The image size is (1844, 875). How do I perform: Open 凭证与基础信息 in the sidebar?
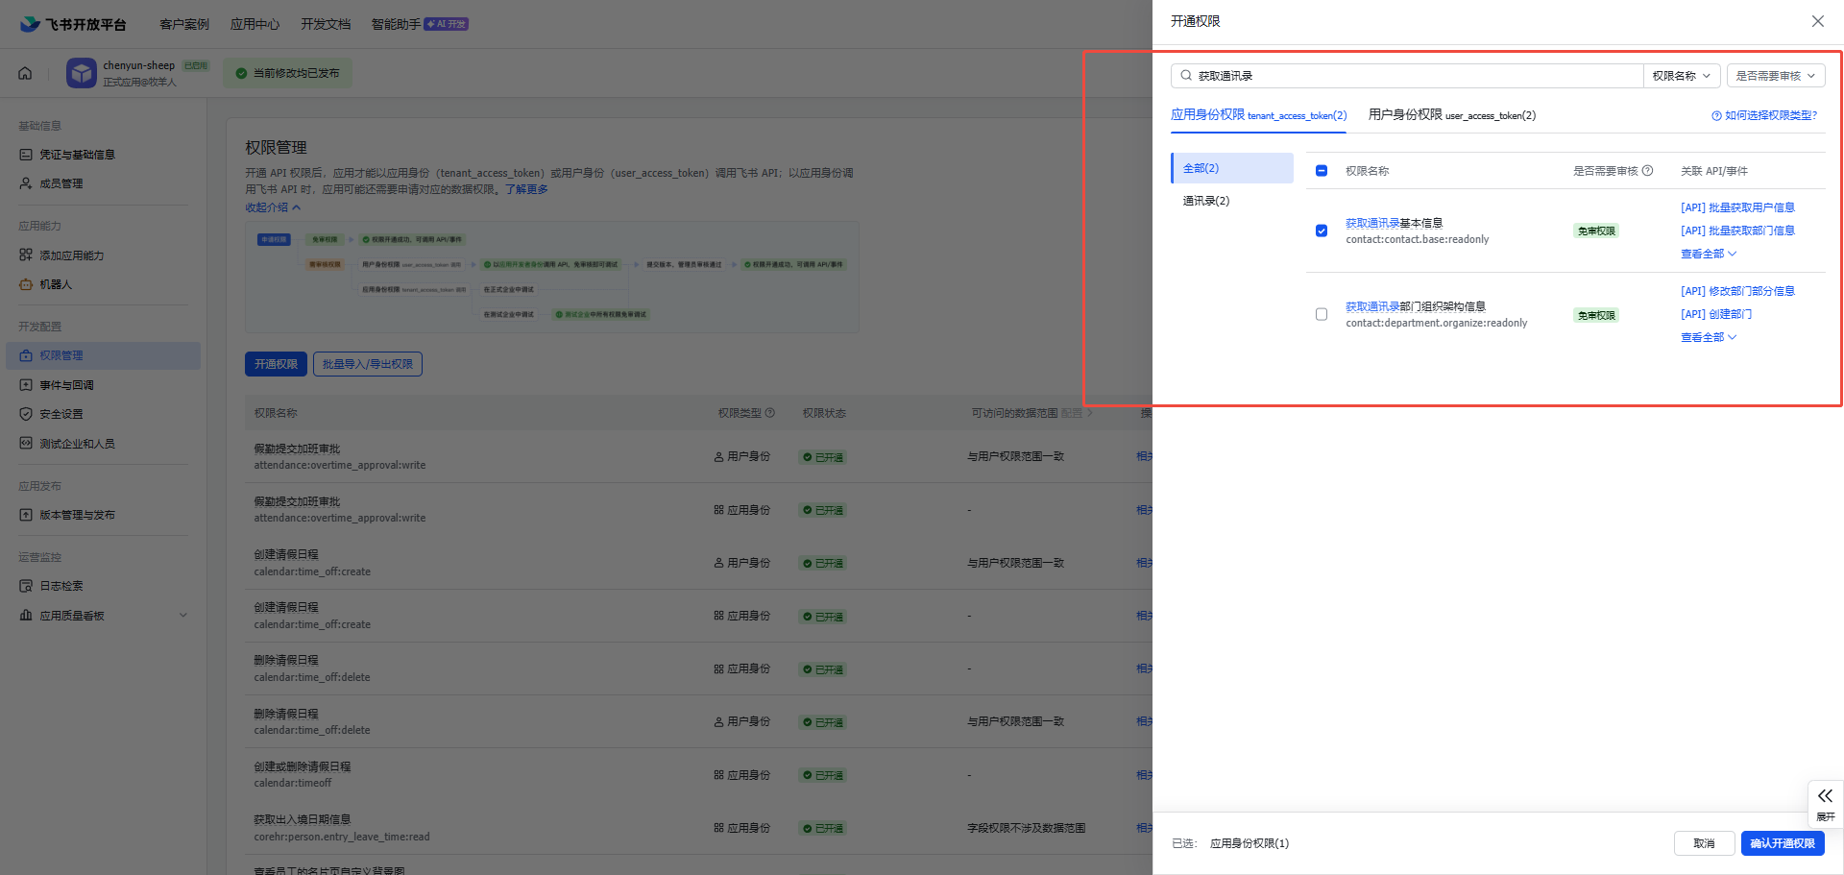[x=77, y=155]
